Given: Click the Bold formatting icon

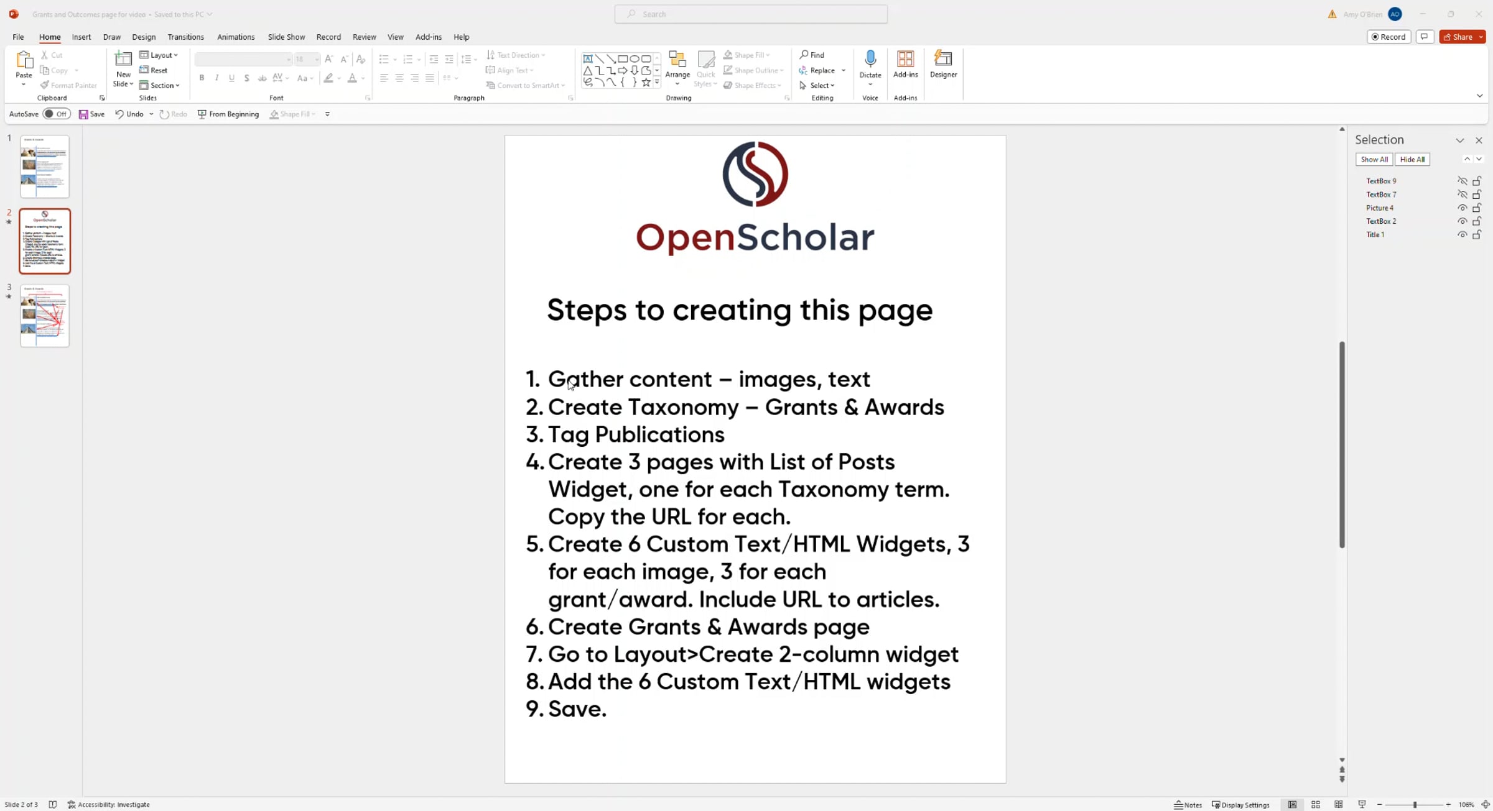Looking at the screenshot, I should (202, 78).
